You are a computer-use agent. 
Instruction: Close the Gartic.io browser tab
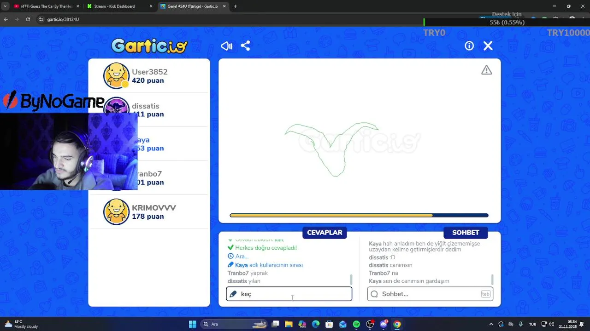click(x=224, y=6)
